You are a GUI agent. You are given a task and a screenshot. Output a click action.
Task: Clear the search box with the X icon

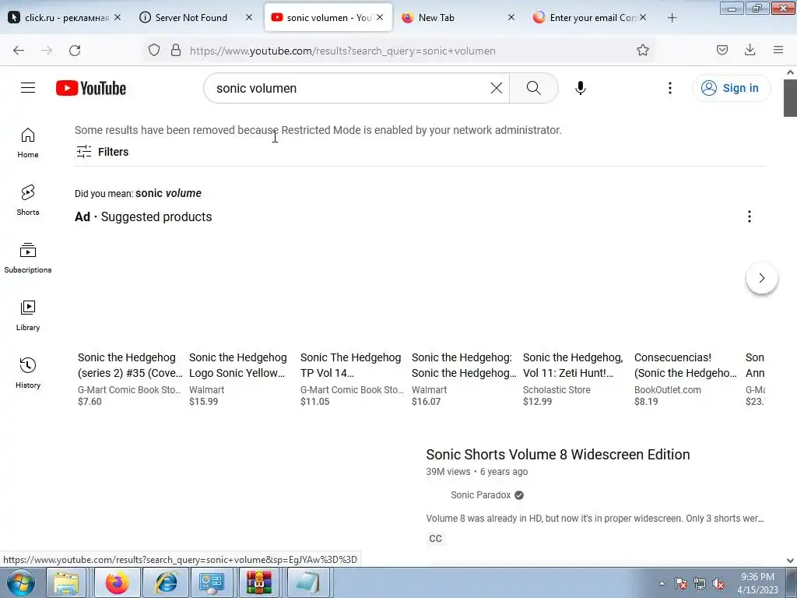[496, 88]
